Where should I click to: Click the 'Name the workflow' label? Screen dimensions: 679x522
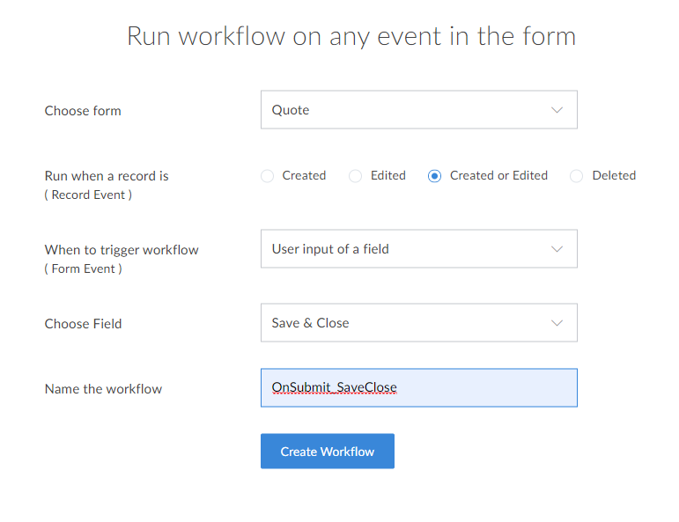coord(103,389)
